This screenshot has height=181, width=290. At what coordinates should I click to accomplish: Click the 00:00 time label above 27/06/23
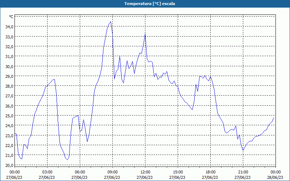14,172
